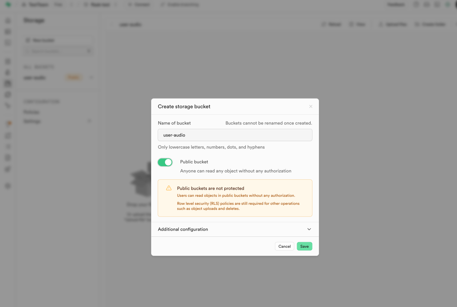Open Table Editor icon in the sidebar
Image resolution: width=457 pixels, height=307 pixels.
[x=8, y=32]
